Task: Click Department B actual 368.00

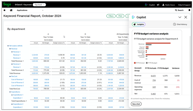Action: pyautogui.click(x=72, y=55)
